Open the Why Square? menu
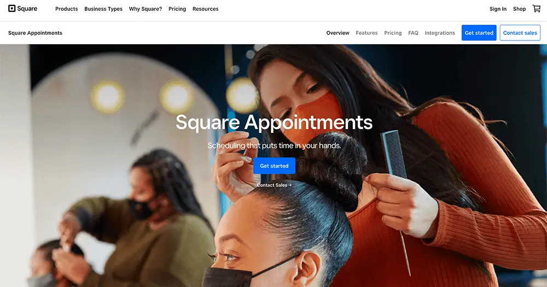The width and height of the screenshot is (547, 287). [146, 9]
